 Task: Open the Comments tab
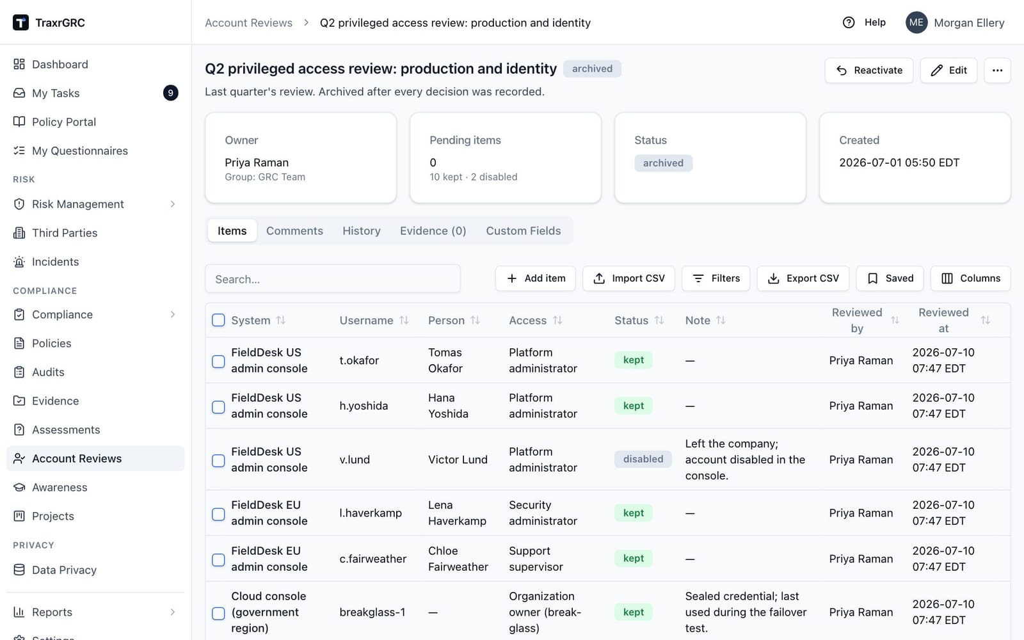tap(294, 230)
